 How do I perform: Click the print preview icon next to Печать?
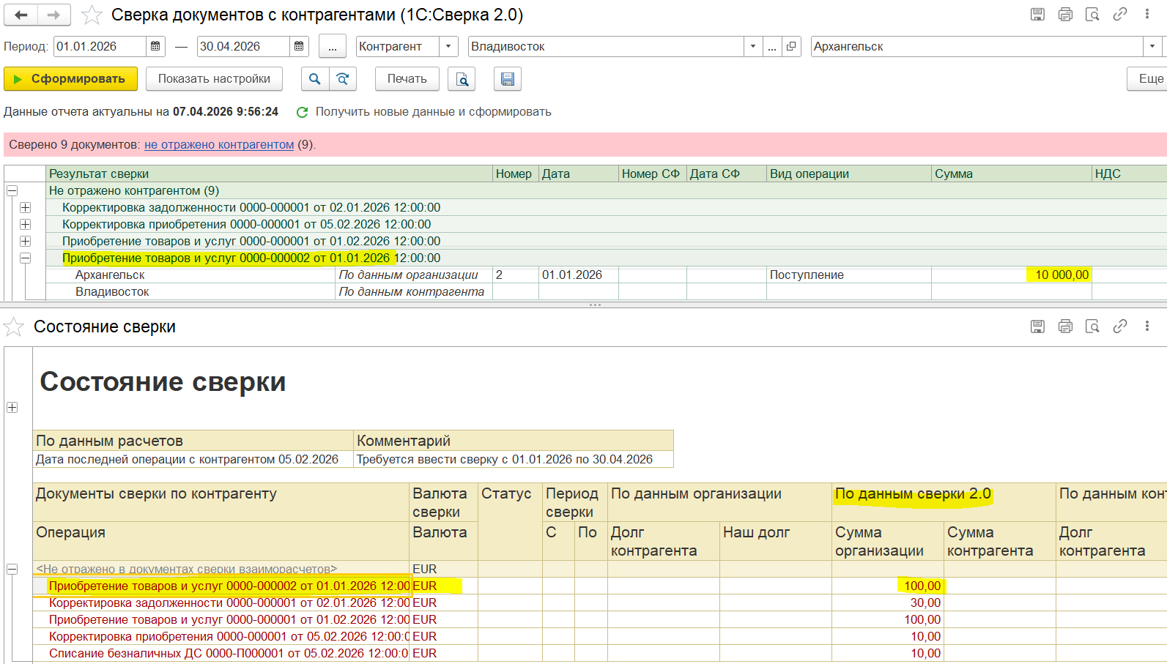tap(462, 79)
